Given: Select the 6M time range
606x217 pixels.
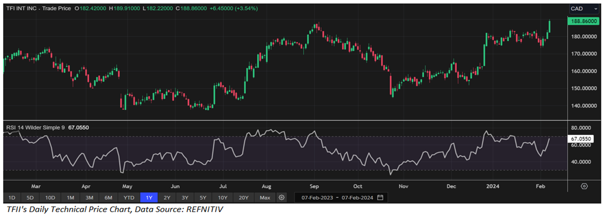Looking at the screenshot, I should (x=108, y=197).
